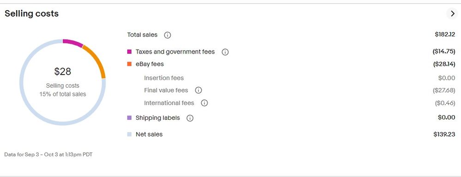
Task: Click the magenta segment of the donut chart
Action: [x=72, y=42]
